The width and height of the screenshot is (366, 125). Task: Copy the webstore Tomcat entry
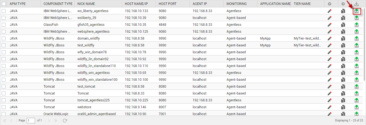[x=343, y=107]
